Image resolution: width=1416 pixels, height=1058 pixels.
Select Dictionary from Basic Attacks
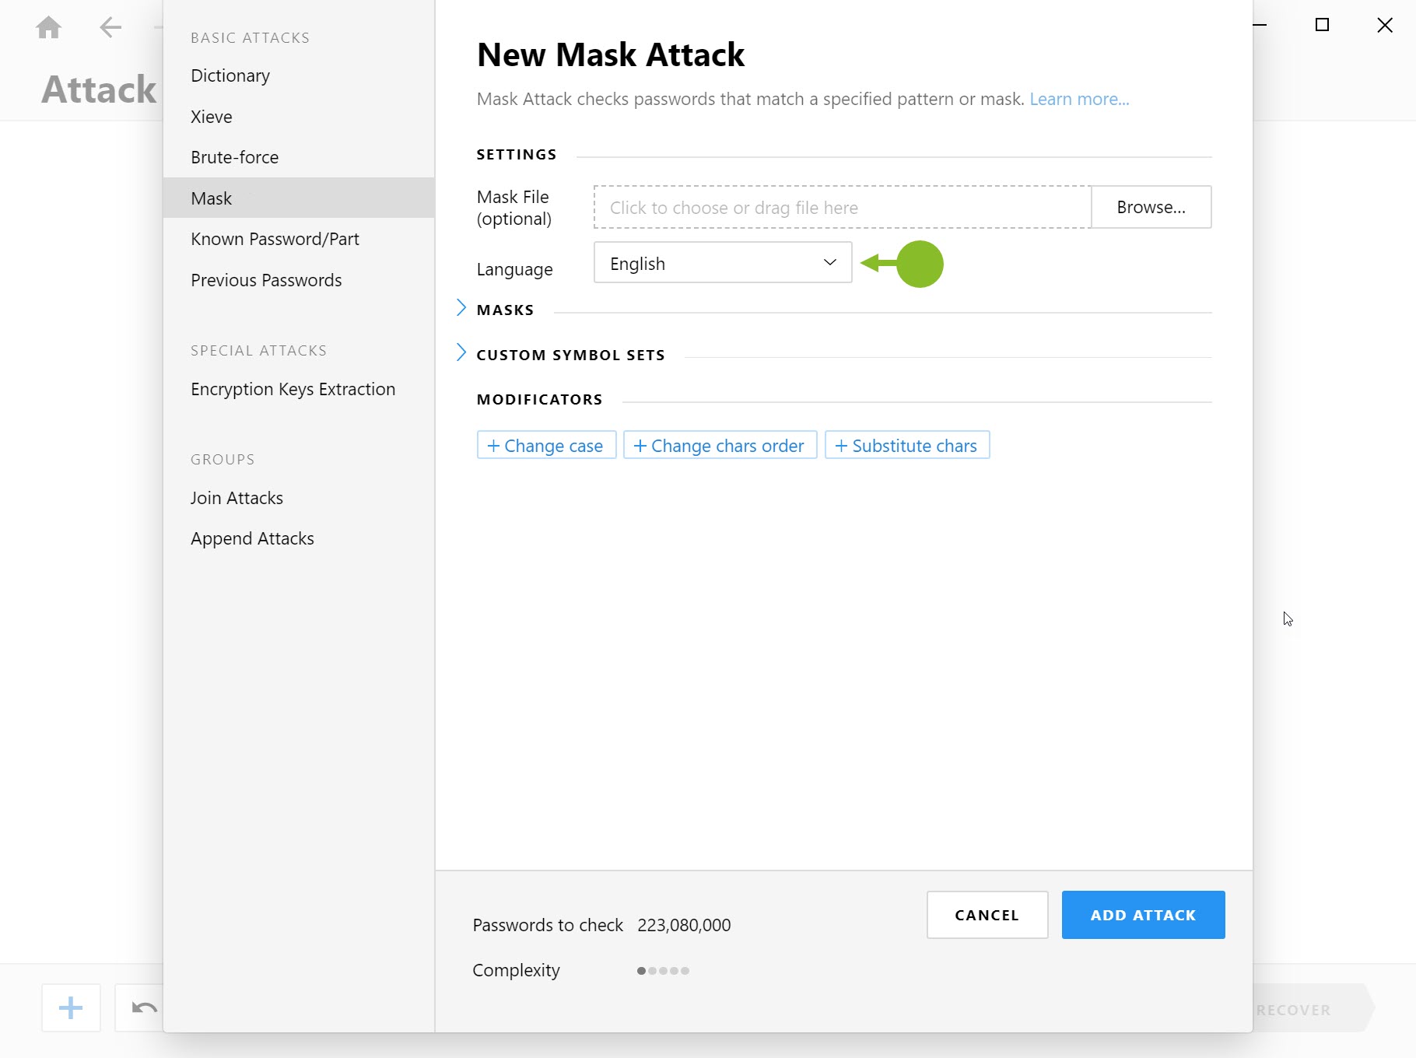point(230,75)
